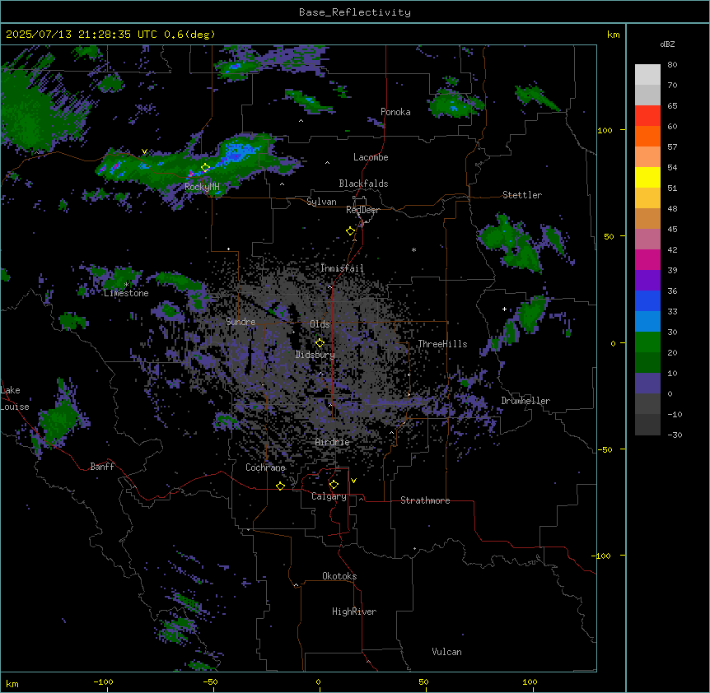
Task: Click the Base_Reflectivity title
Action: [355, 12]
